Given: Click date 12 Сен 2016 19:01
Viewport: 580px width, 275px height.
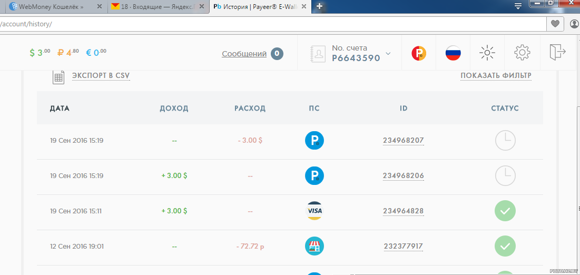Looking at the screenshot, I should point(76,246).
